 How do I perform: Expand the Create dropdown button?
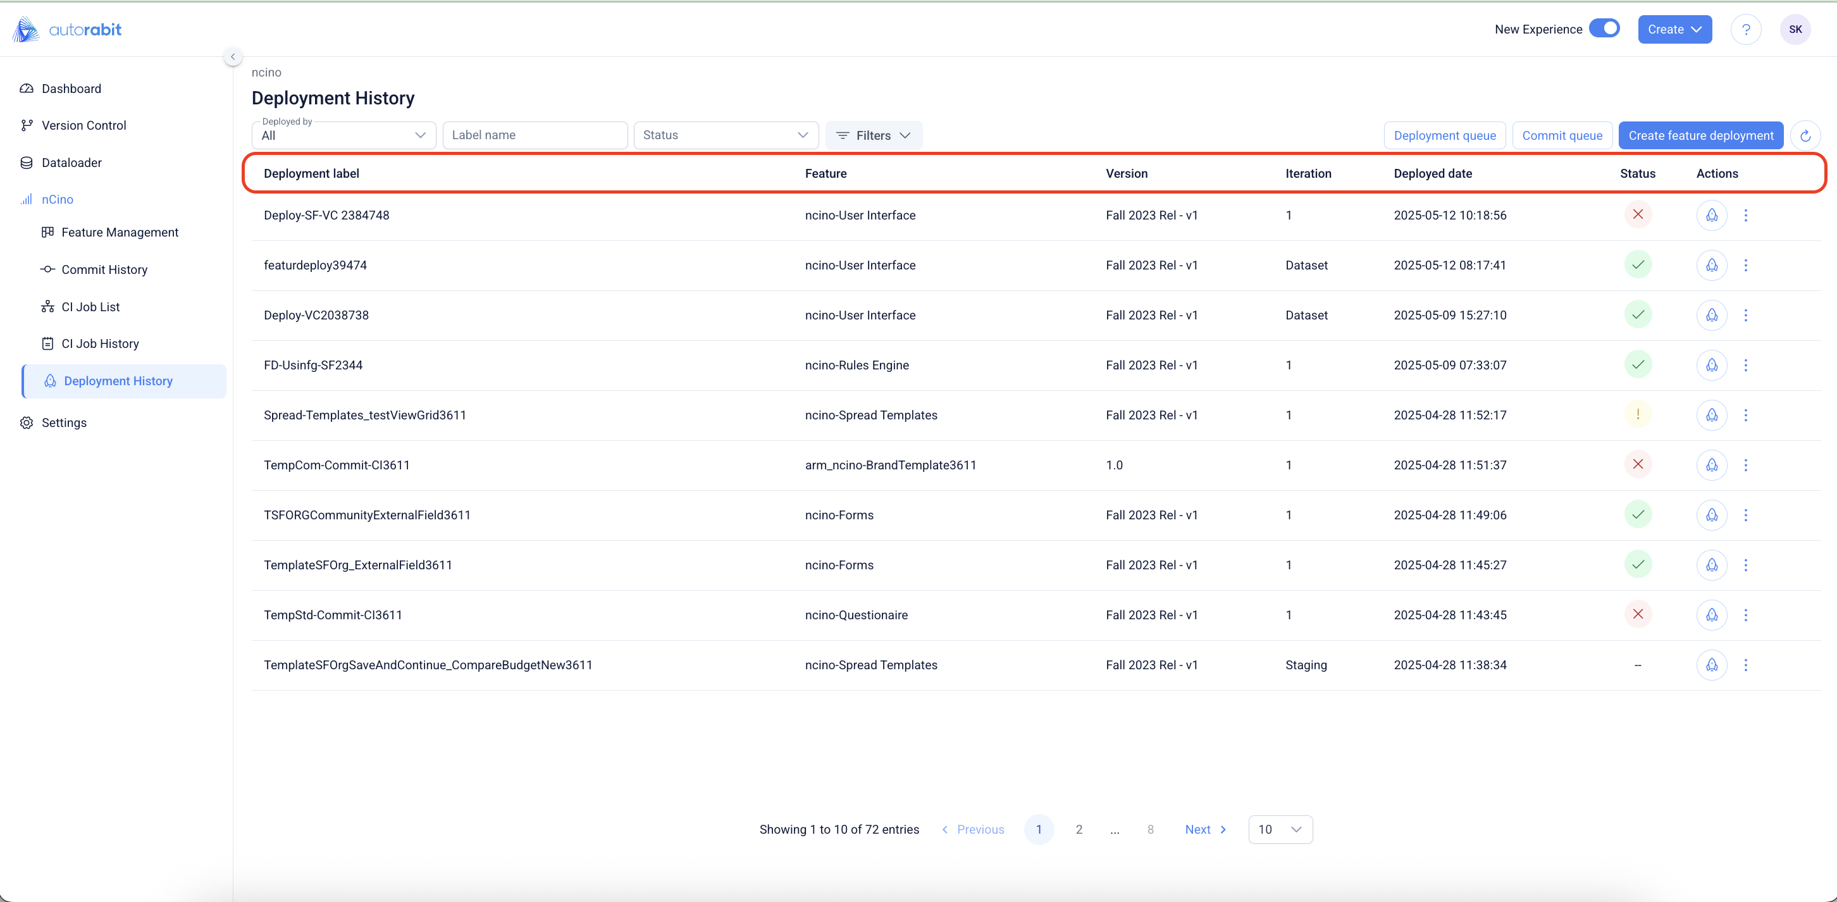[x=1674, y=29]
